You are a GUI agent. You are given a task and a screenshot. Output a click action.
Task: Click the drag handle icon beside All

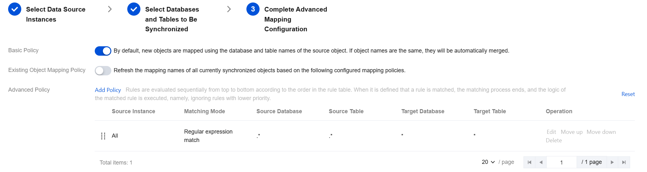point(103,136)
